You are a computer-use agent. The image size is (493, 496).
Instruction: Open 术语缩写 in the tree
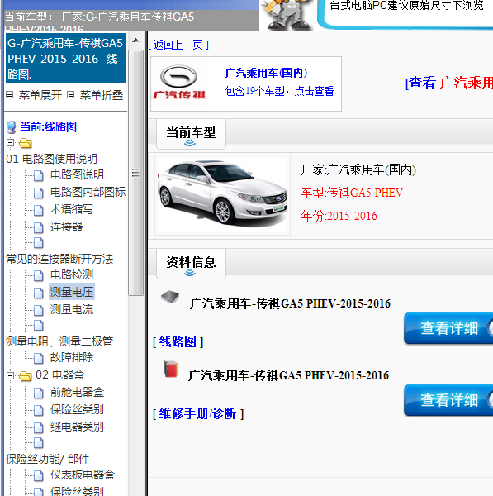point(72,209)
